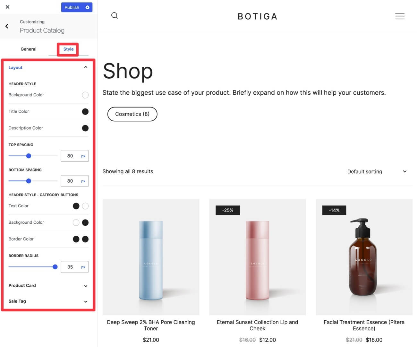Click the blue toner bottle product image
Viewport: 417px width, 347px height.
pyautogui.click(x=151, y=257)
